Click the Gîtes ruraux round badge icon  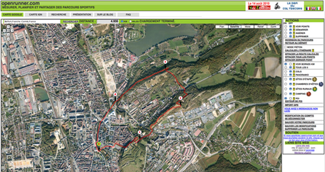point(315,89)
